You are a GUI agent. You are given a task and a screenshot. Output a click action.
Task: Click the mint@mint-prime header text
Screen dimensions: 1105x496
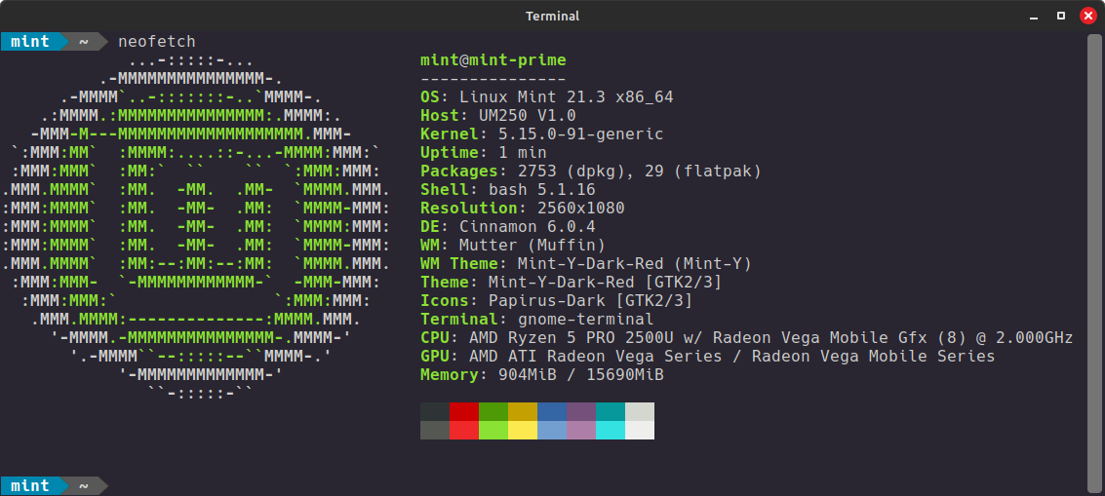pos(493,60)
